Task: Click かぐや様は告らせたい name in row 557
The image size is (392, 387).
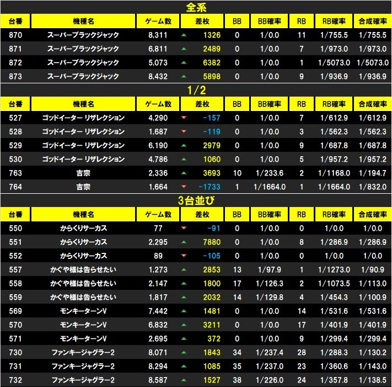Action: [x=83, y=269]
